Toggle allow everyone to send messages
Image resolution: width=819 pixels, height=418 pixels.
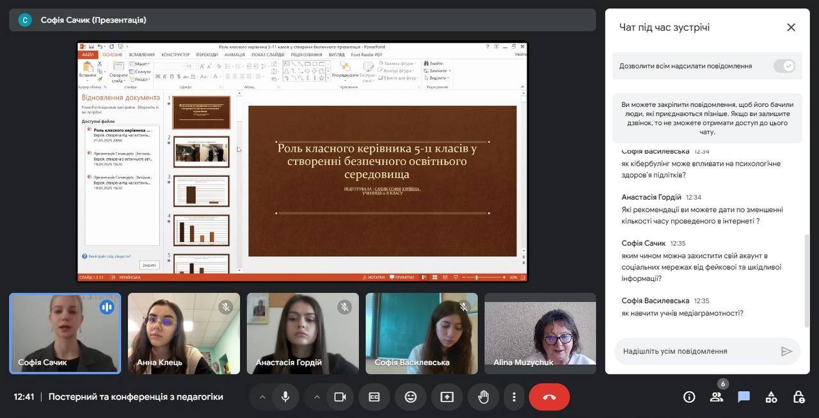[x=784, y=66]
